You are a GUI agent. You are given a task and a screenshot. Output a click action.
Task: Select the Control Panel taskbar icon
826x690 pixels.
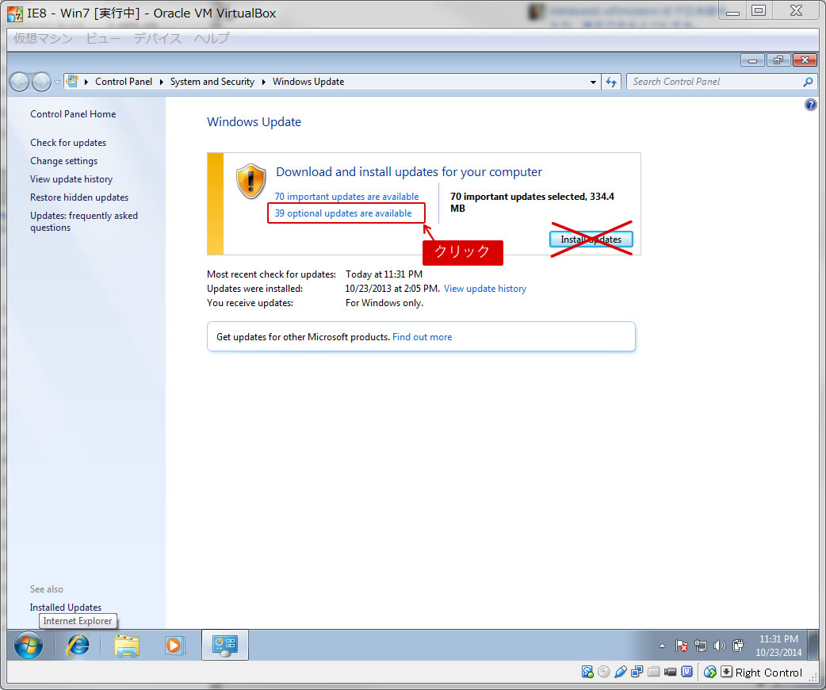click(225, 645)
